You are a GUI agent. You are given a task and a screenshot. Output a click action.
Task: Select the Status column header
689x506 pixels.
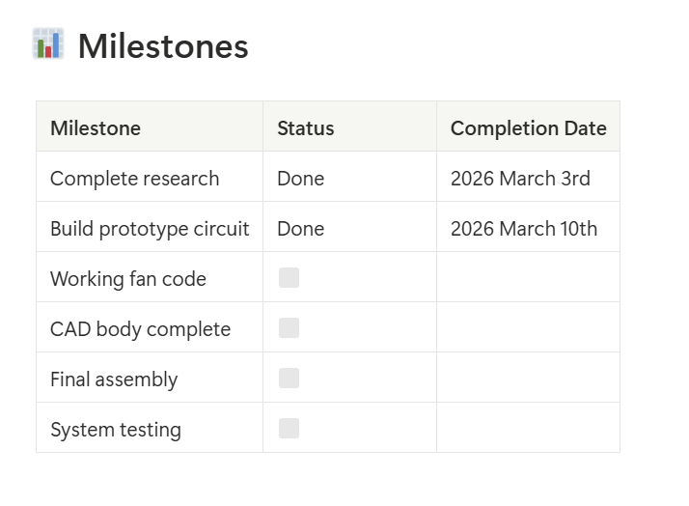pyautogui.click(x=305, y=128)
